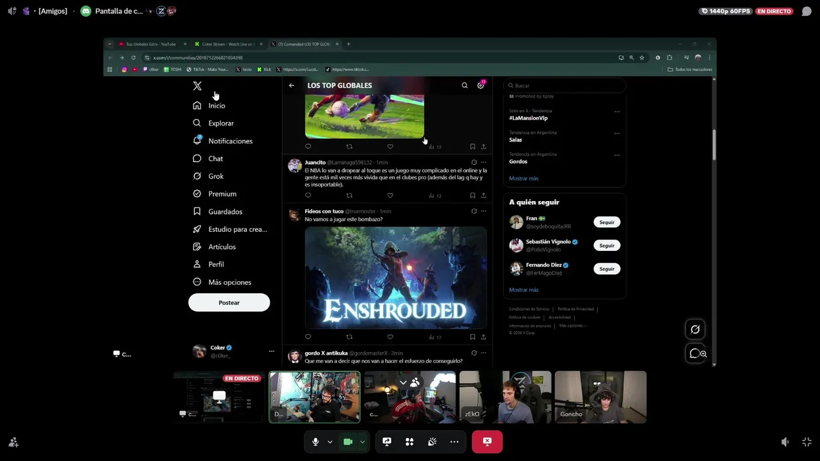Image resolution: width=820 pixels, height=461 pixels.
Task: Disconnect from the Discord call
Action: tap(487, 442)
